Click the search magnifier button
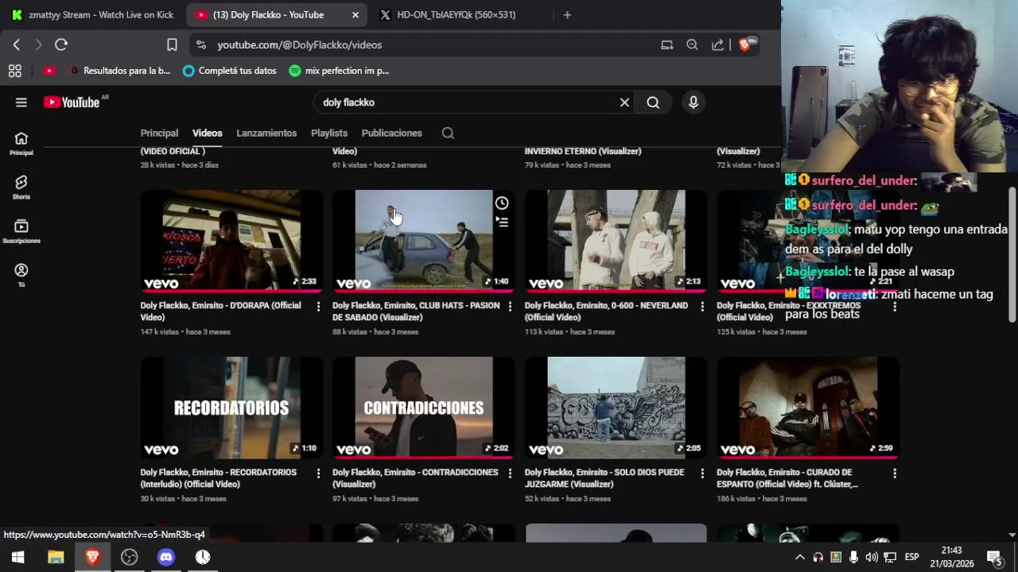The image size is (1018, 572). click(653, 102)
